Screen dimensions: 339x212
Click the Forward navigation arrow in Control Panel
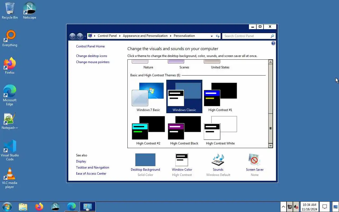click(x=80, y=36)
